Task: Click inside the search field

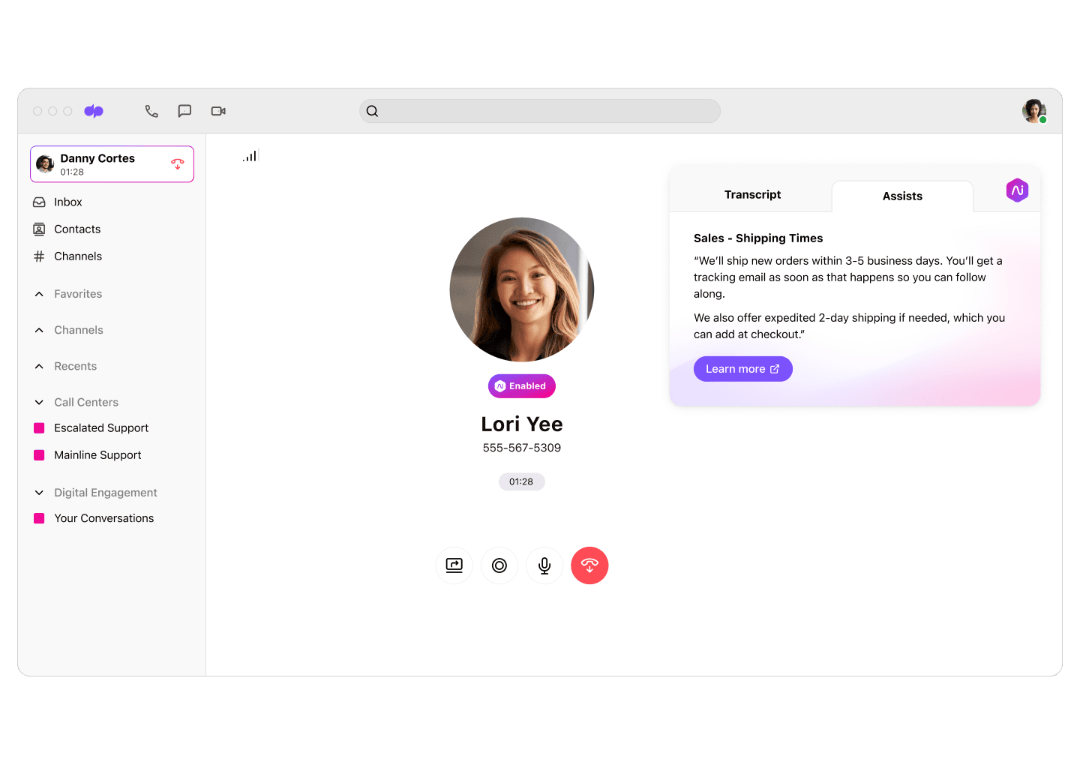Action: pyautogui.click(x=540, y=111)
